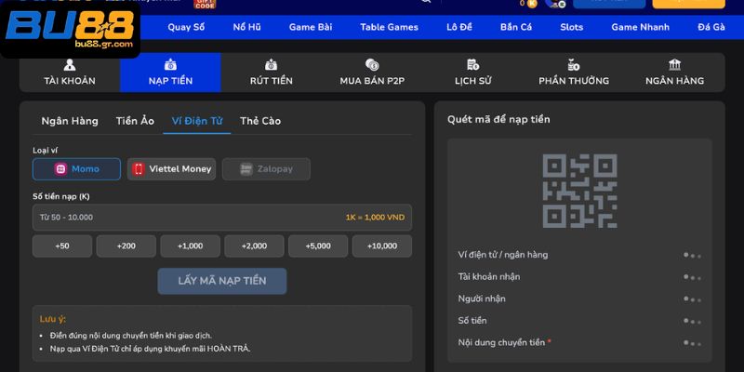The image size is (744, 372).
Task: Add +2,000 to the deposit amount
Action: [254, 246]
